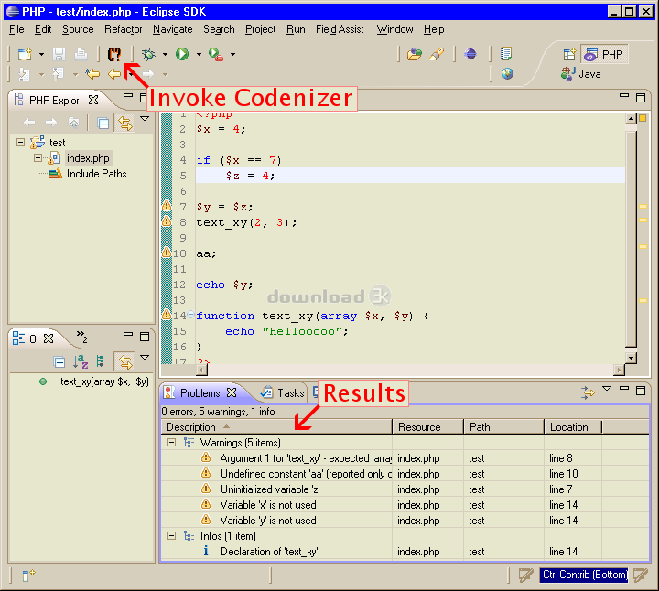This screenshot has width=659, height=591.
Task: Click editor horizontal scrollbar right arrow
Action: coord(619,370)
